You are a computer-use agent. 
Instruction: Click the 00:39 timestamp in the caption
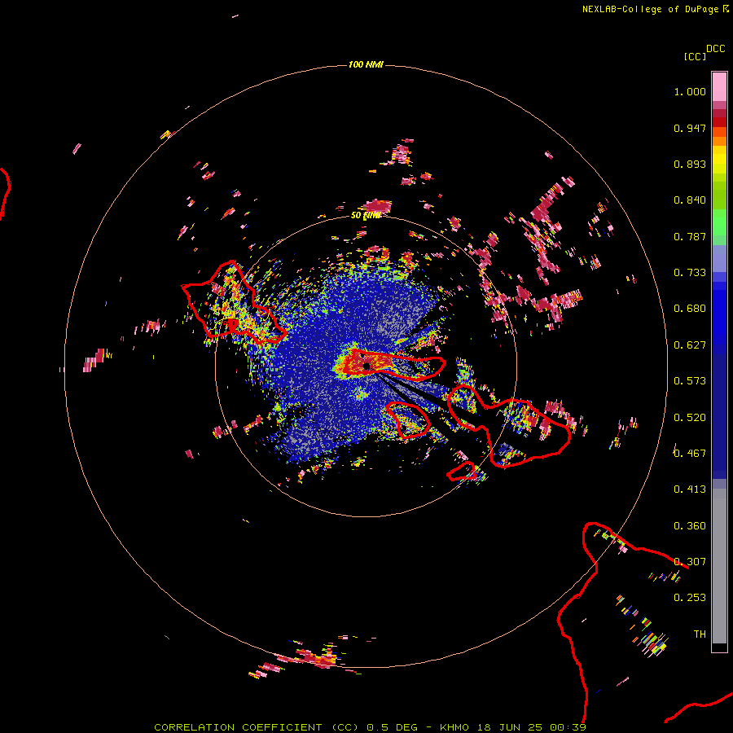point(568,727)
